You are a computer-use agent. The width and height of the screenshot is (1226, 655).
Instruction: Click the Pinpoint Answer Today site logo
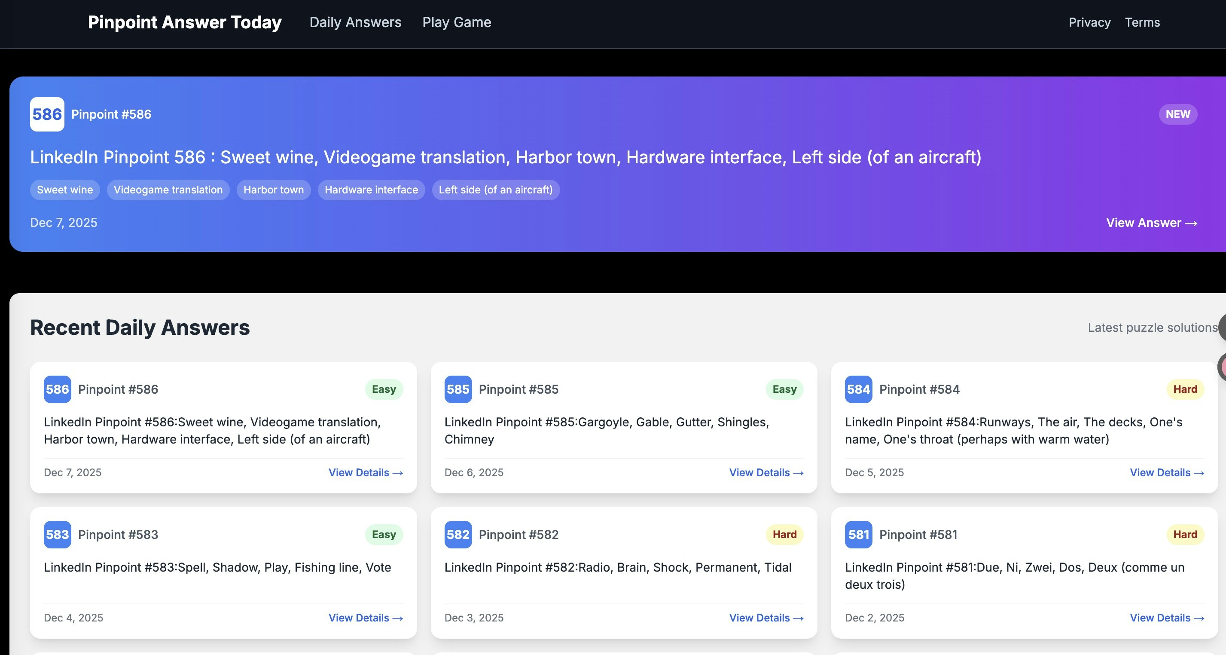click(x=184, y=22)
